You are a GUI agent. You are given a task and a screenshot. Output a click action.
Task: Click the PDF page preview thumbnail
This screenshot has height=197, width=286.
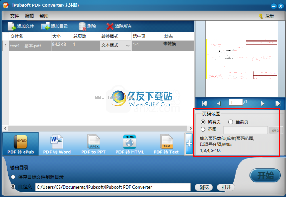[x=241, y=59]
